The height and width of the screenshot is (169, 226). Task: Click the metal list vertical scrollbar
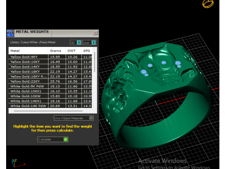tap(95, 62)
